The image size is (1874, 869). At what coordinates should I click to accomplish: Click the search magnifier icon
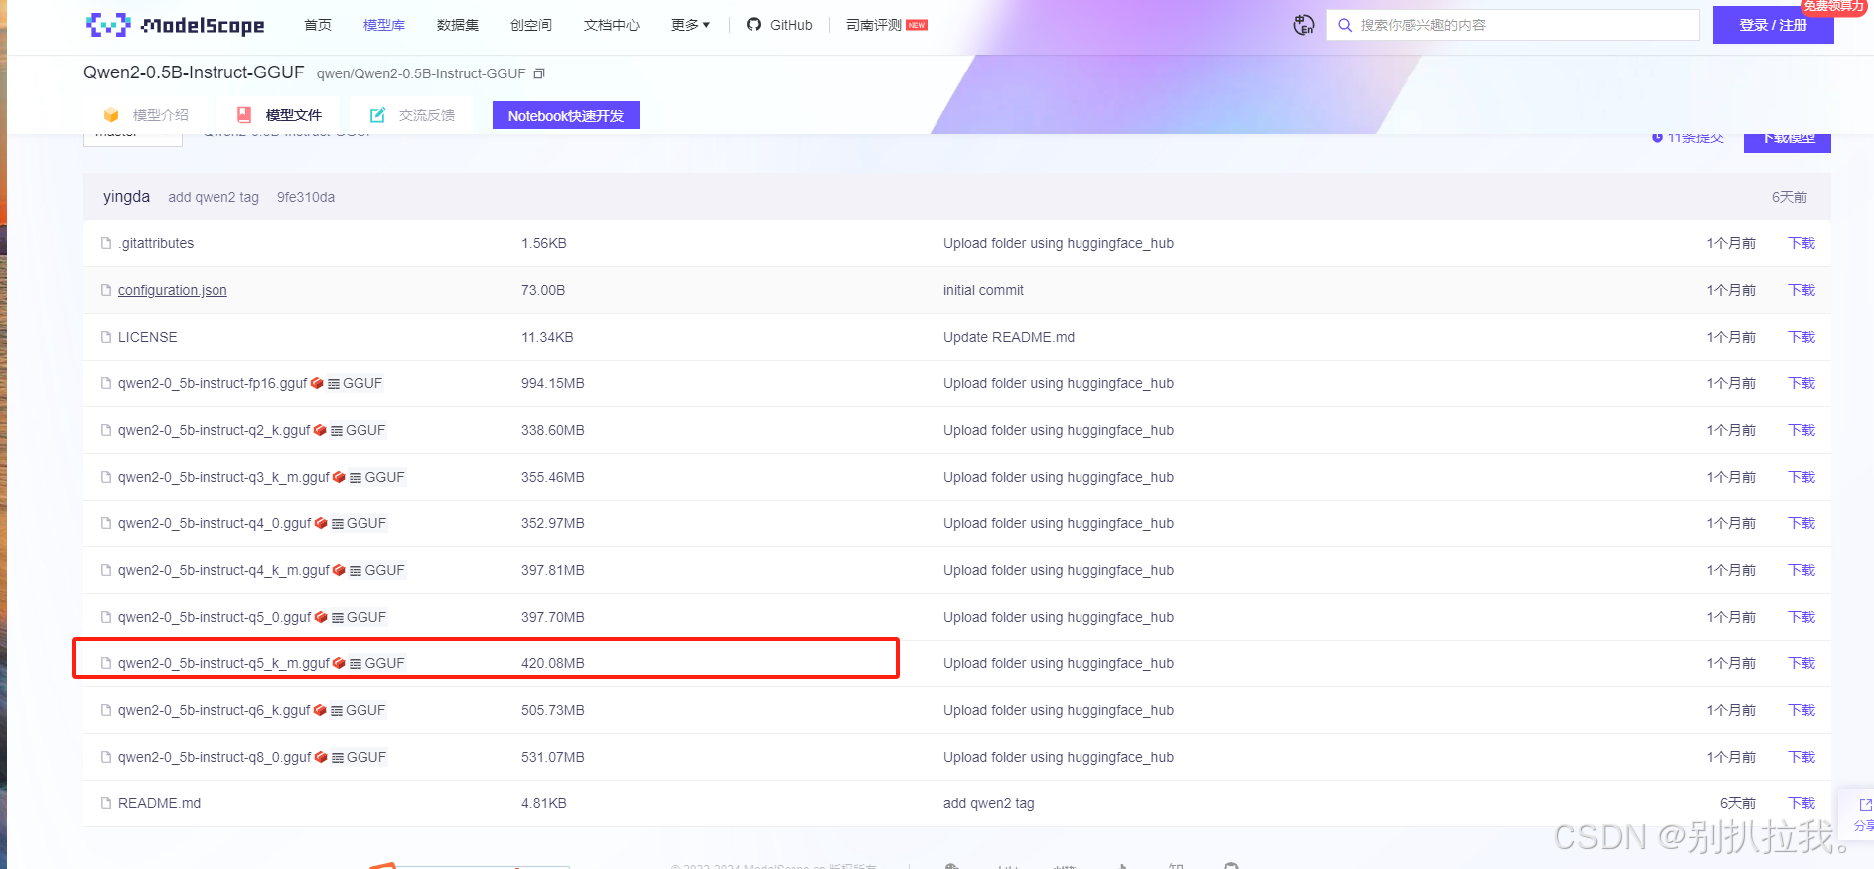(x=1345, y=25)
